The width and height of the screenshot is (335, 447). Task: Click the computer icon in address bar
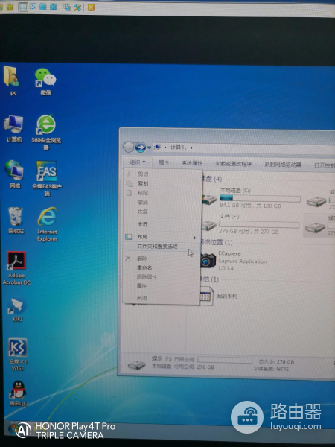tap(157, 147)
